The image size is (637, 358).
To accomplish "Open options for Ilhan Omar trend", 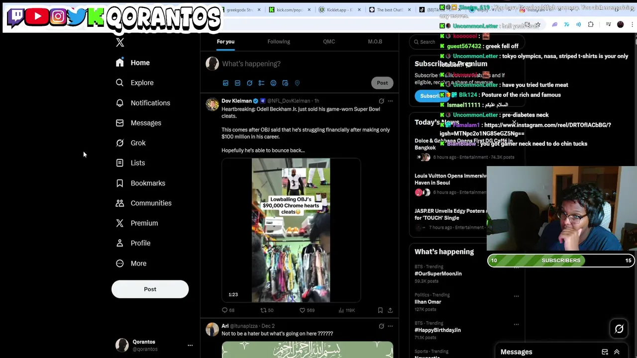I will (516, 296).
